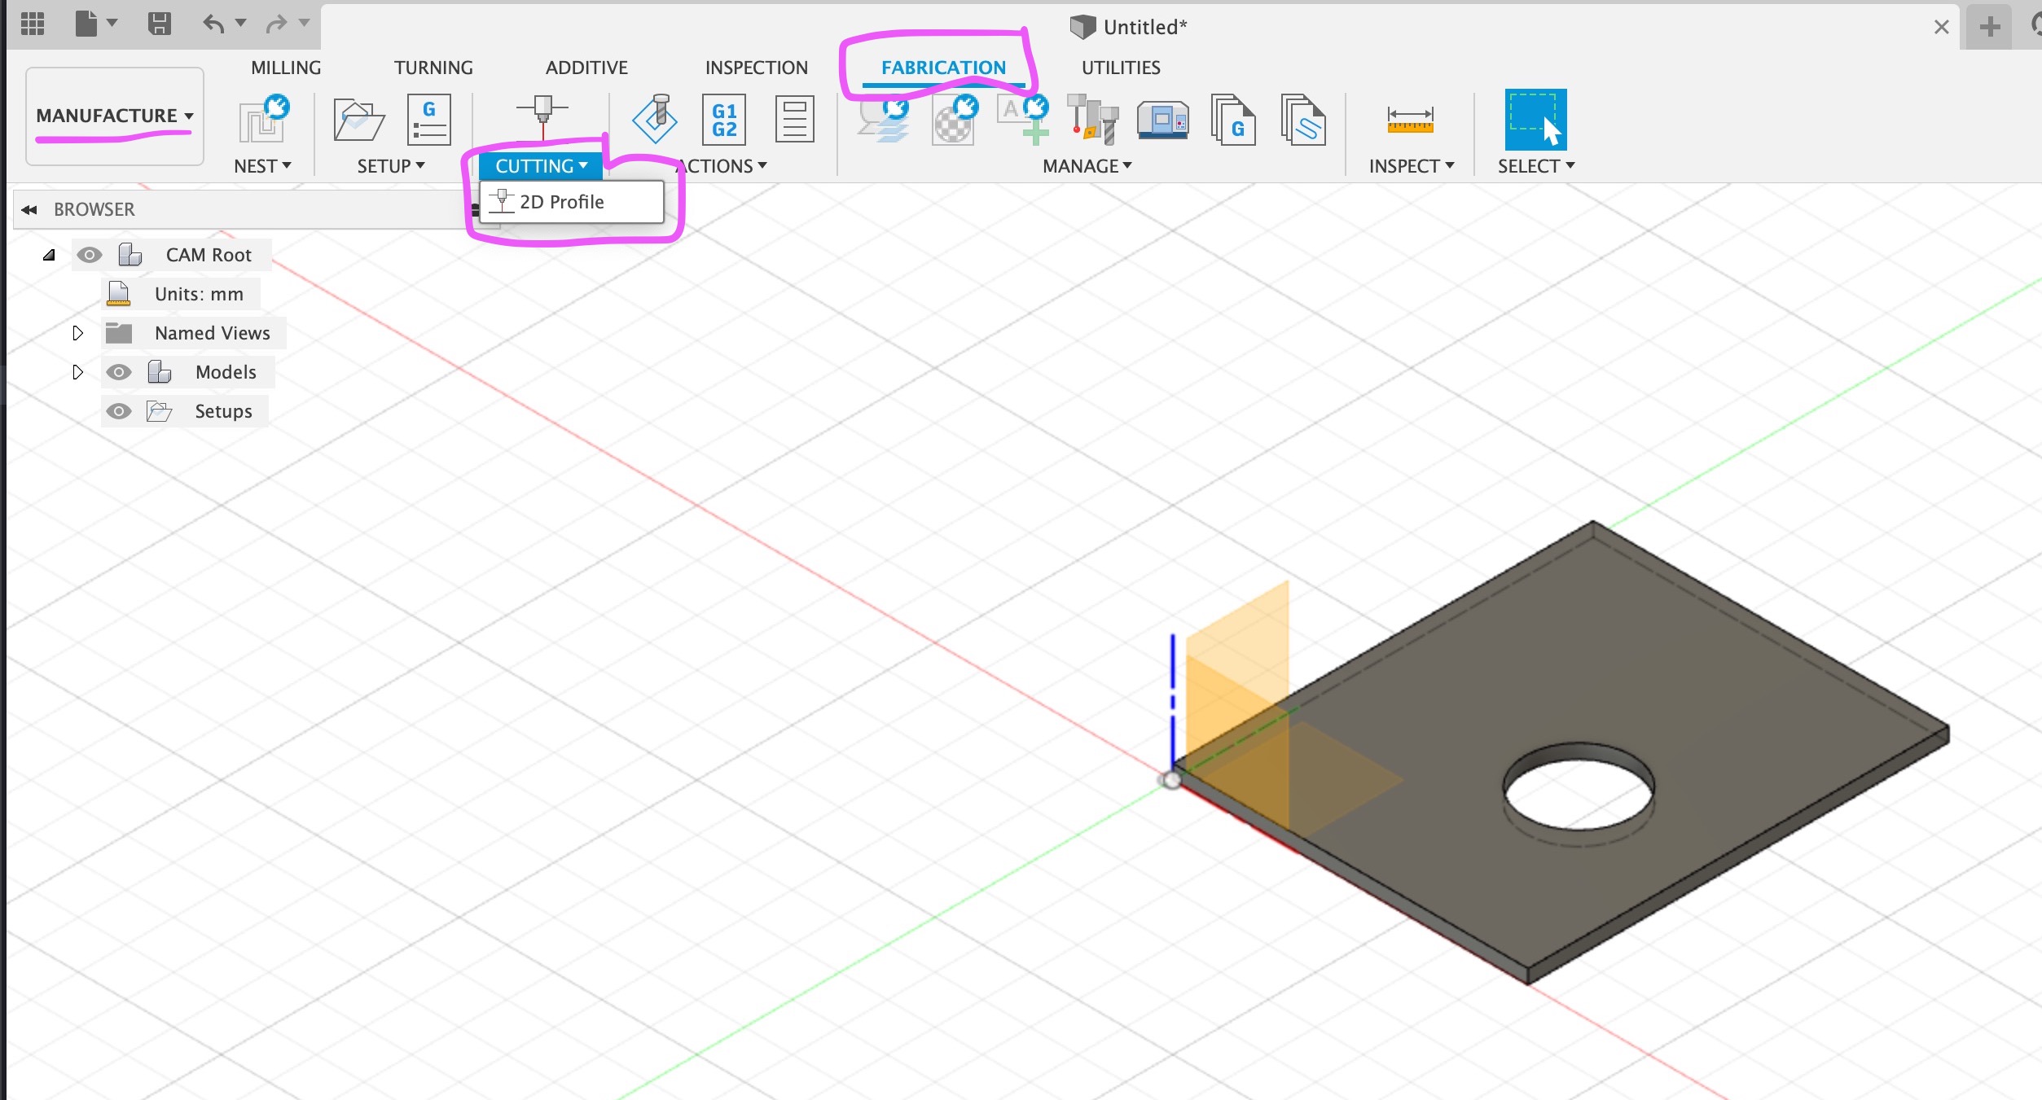Click the add text template icon with plus
Image resolution: width=2042 pixels, height=1100 pixels.
1024,120
